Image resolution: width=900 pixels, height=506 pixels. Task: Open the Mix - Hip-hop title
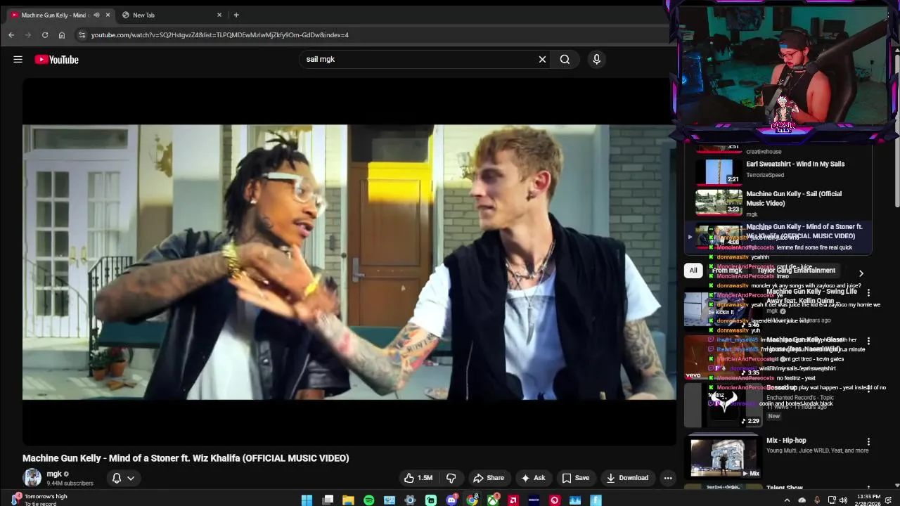[x=786, y=441]
